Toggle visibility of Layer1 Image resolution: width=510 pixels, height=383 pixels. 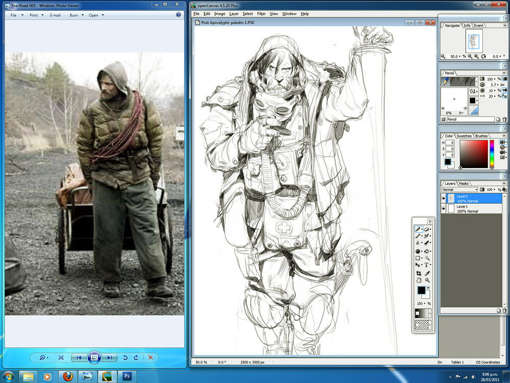tap(443, 209)
